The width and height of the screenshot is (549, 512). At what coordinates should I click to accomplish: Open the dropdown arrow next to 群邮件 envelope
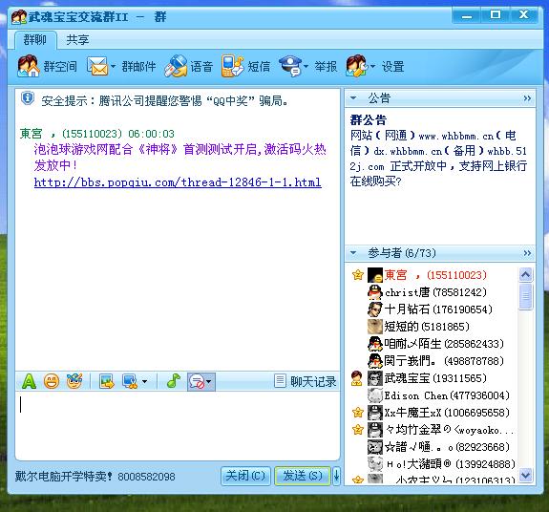click(x=113, y=66)
